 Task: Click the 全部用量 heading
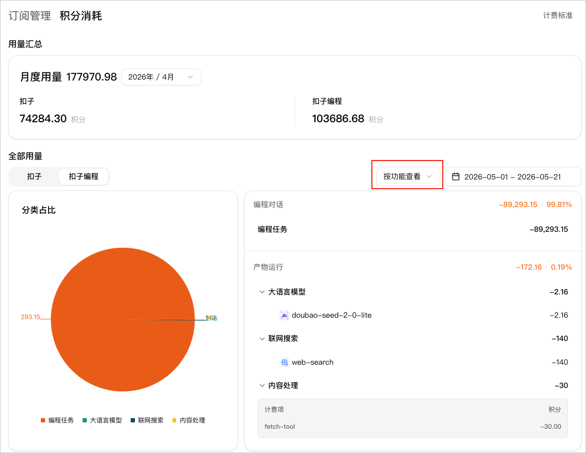[x=25, y=156]
